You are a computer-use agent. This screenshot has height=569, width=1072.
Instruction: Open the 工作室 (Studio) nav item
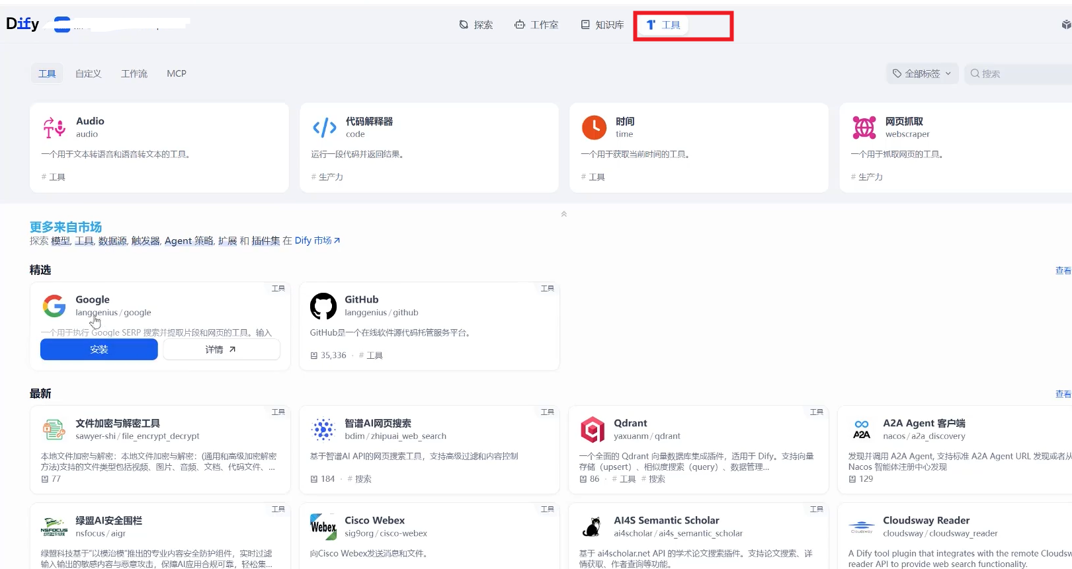click(x=536, y=25)
